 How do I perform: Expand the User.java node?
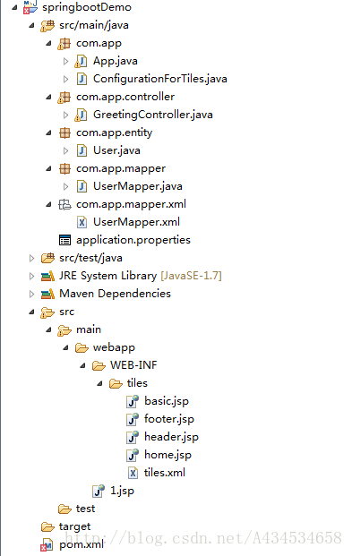(65, 150)
